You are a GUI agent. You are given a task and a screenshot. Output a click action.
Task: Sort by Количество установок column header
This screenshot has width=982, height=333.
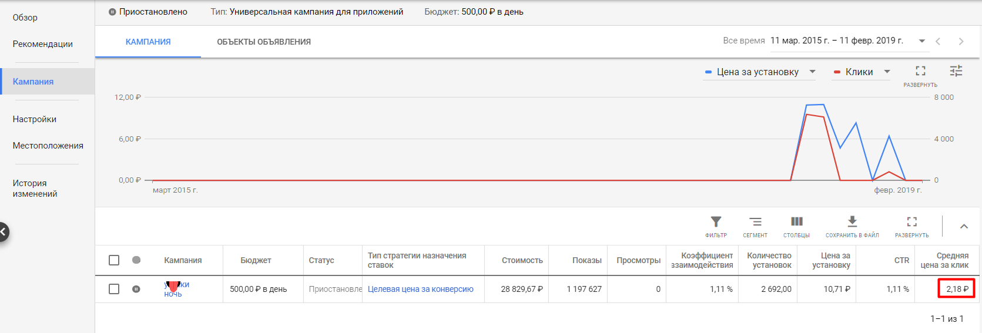point(769,260)
